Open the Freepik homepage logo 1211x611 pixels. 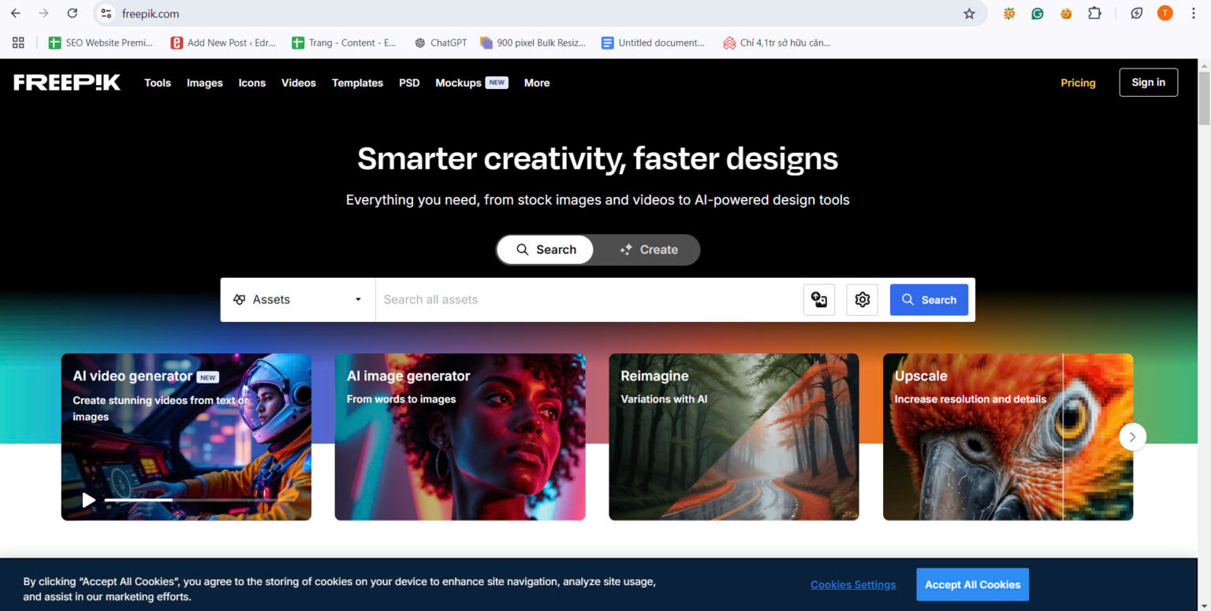(x=67, y=82)
